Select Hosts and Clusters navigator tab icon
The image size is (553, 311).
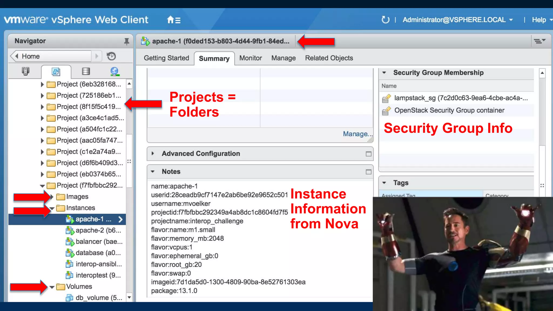(x=25, y=71)
